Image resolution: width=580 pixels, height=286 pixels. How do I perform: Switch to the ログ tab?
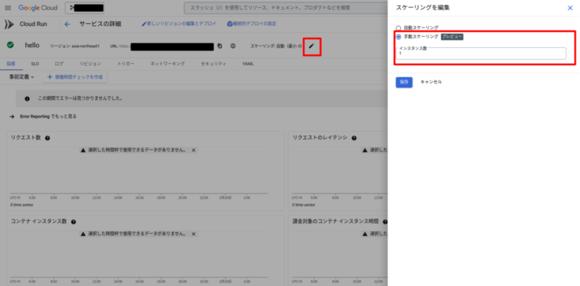59,64
